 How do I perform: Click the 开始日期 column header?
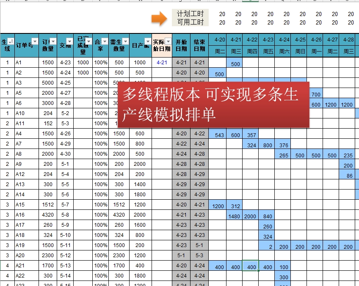pyautogui.click(x=181, y=45)
